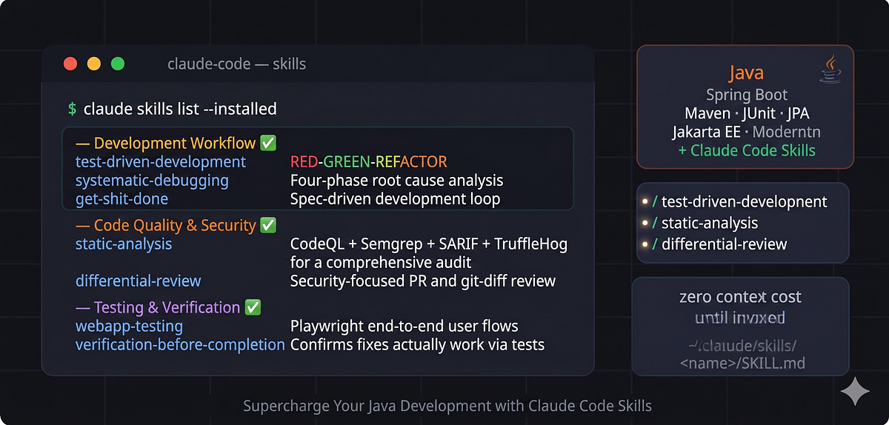The image size is (889, 425).
Task: Click the Java coffee cup icon
Action: pos(830,68)
